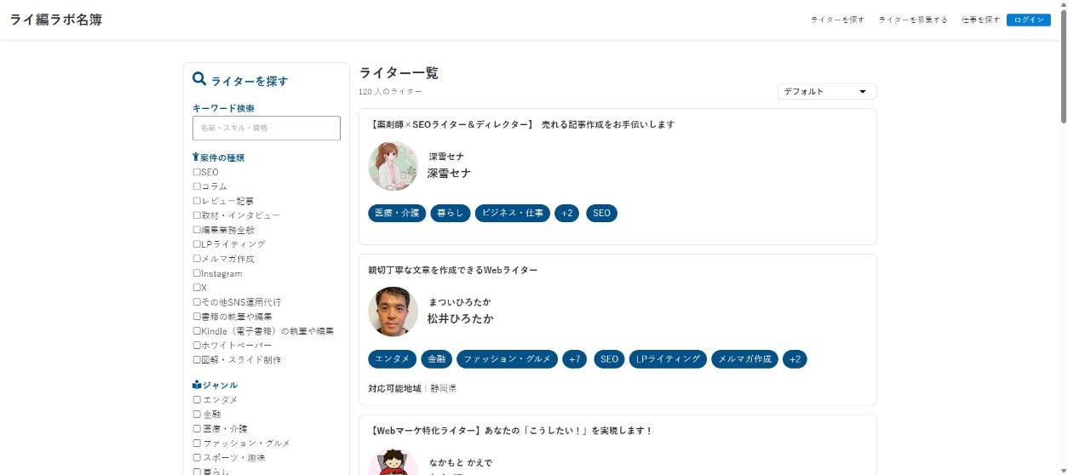Click ビジネス・仕事 tag on 深雪セナ's card
Screen dimensions: 1068x475
(x=512, y=214)
